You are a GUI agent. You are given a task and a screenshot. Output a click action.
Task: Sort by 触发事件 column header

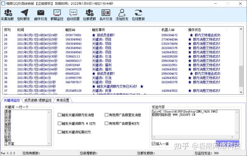click(126, 30)
